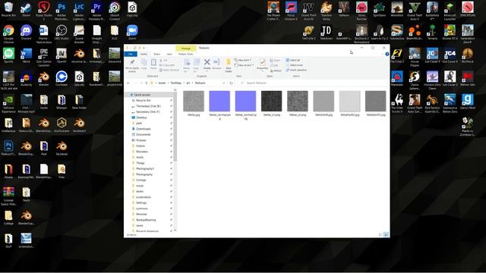Open the Adobe Premiere Pro desktop shortcut
The image size is (486, 273).
tap(96, 11)
